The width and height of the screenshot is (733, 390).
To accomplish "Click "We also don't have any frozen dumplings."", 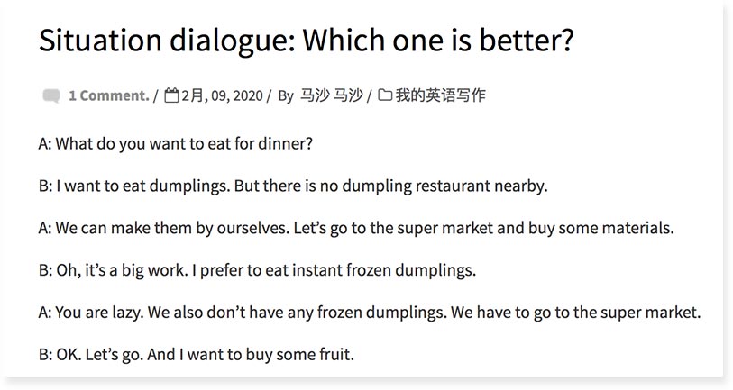I will [x=296, y=313].
